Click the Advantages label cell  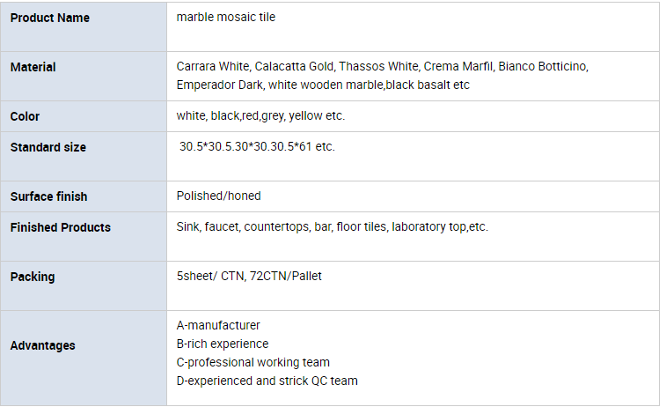coord(84,358)
